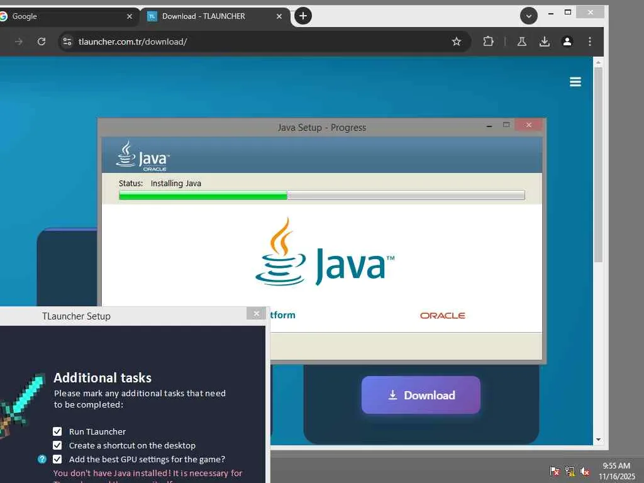
Task: Open Chrome three-dot menu
Action: click(590, 42)
